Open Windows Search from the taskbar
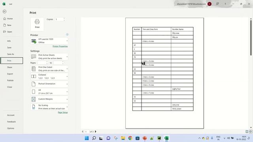Screen dimensions: 253x142 [x=94, y=138]
